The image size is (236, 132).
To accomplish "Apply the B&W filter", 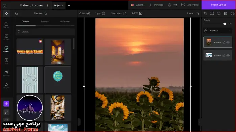I will click(x=137, y=13).
